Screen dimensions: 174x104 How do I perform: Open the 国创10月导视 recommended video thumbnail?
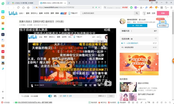[128, 87]
